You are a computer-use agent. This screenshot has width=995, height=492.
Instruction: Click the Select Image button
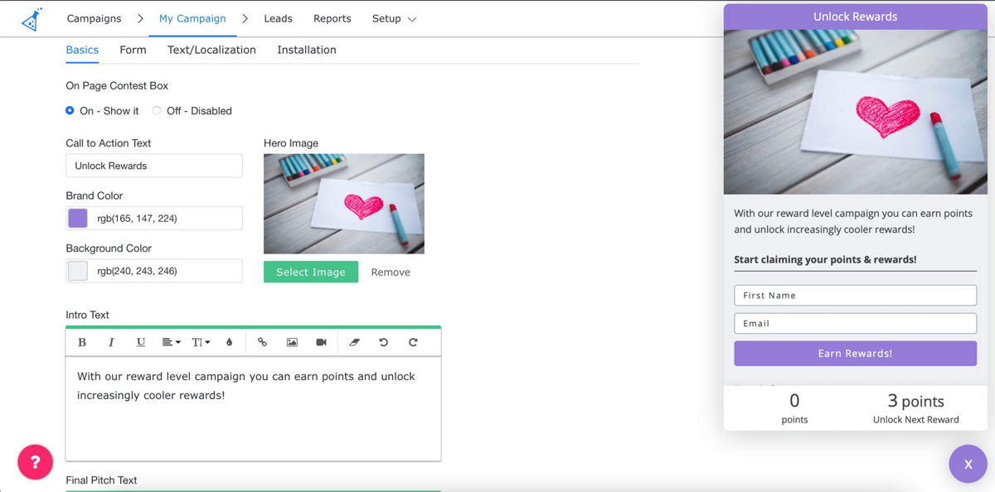coord(311,272)
